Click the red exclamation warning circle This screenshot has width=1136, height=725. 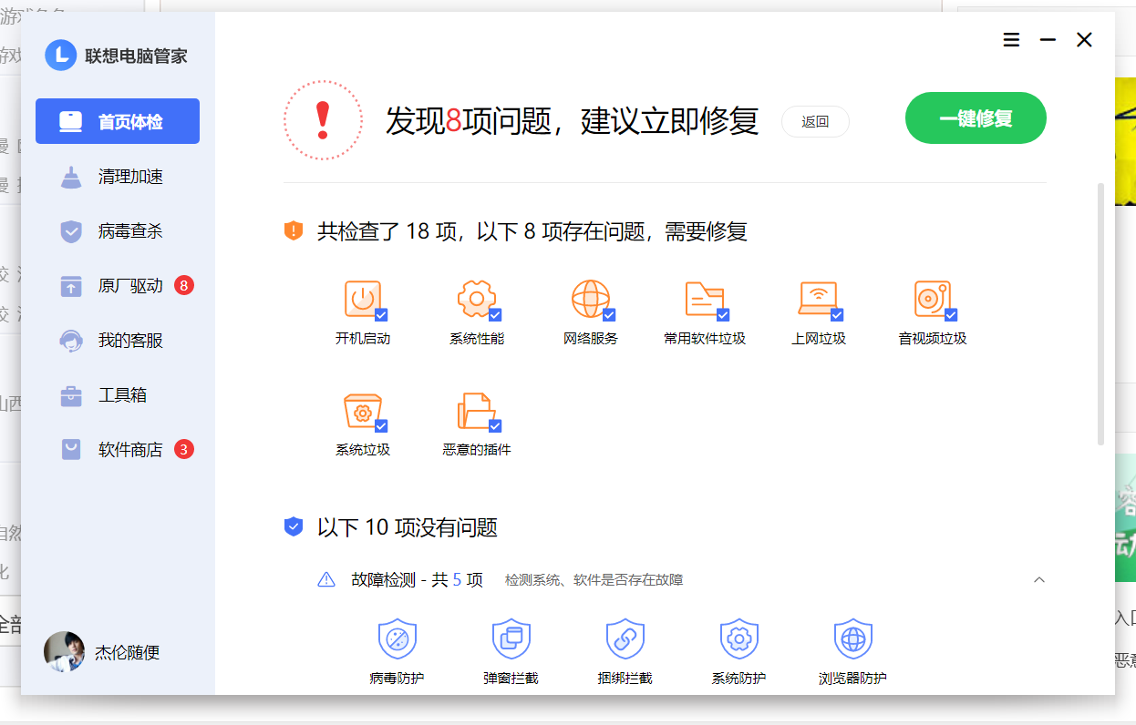coord(322,120)
